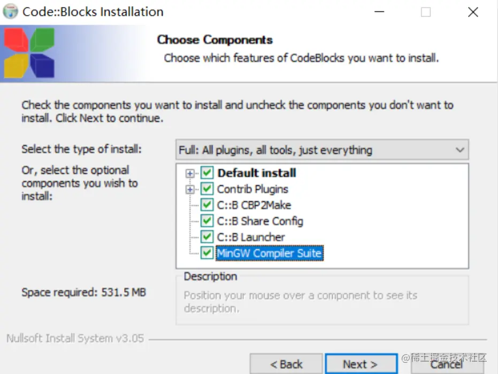Image resolution: width=498 pixels, height=374 pixels.
Task: Go back with the Back button
Action: (286, 364)
